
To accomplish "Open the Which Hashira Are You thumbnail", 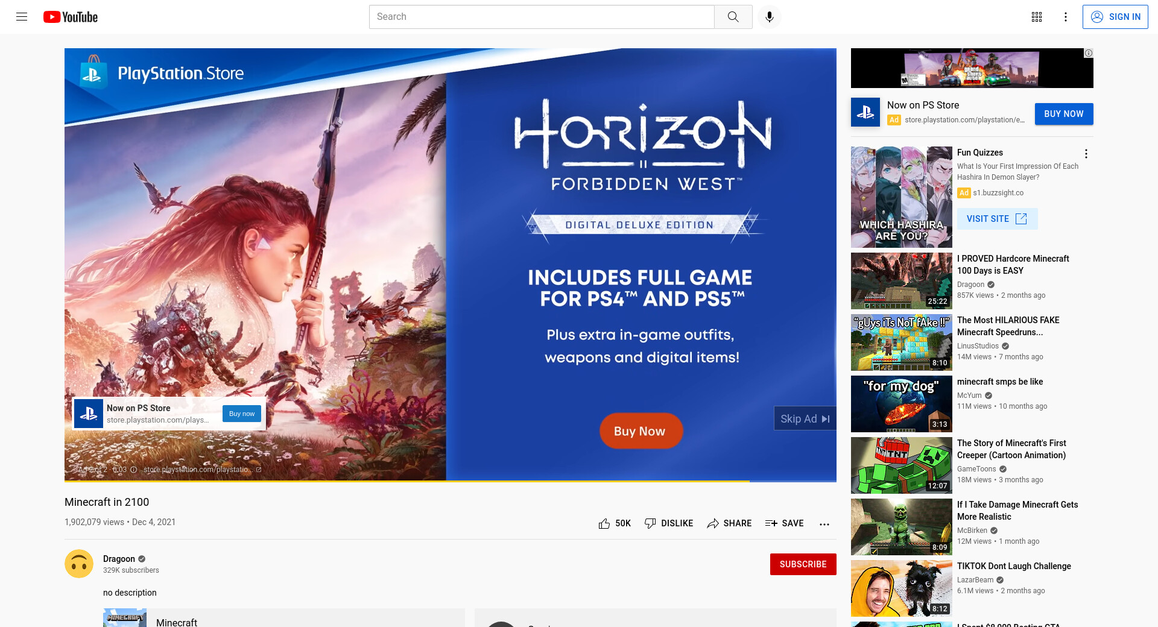I will (x=902, y=197).
